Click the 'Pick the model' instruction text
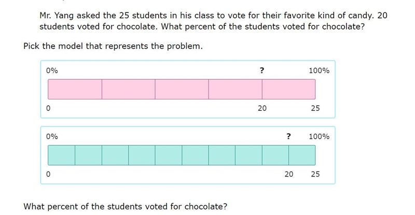This screenshot has height=215, width=415. [113, 46]
